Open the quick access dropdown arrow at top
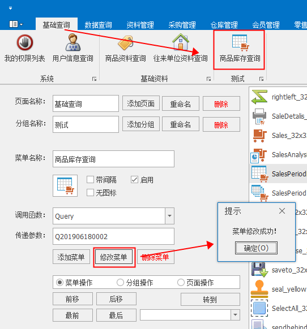 tap(10, 8)
